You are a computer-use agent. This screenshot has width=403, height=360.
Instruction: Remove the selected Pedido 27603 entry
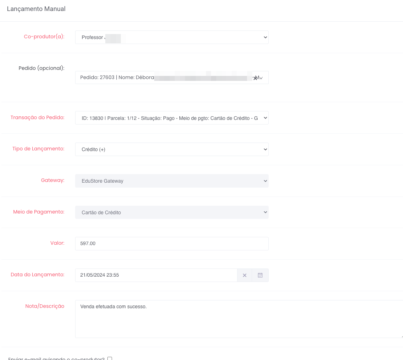255,78
